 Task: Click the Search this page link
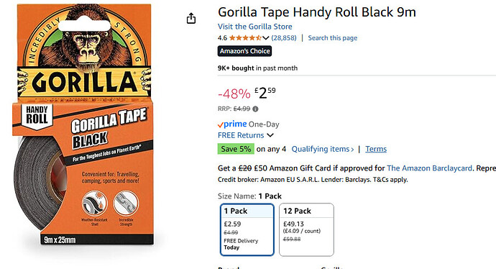pos(333,38)
